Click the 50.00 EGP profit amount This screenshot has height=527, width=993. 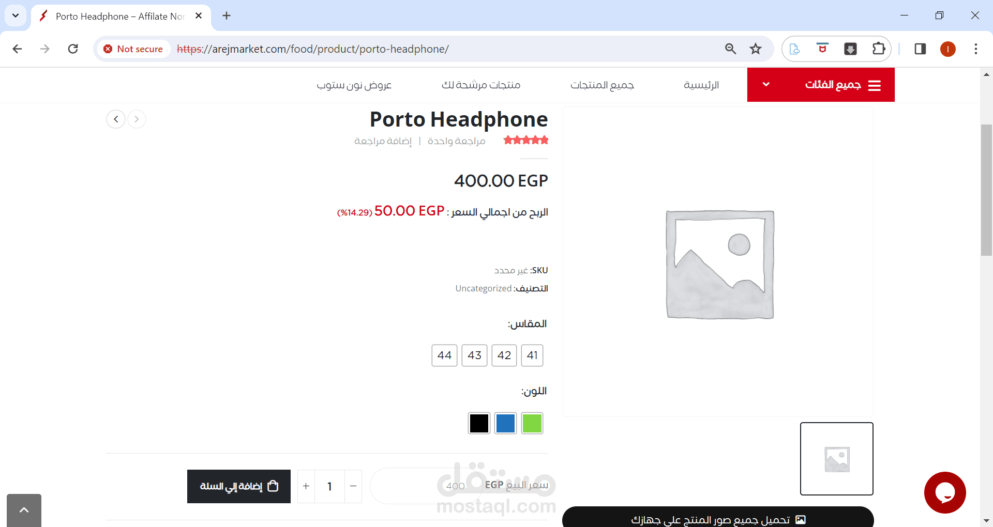(x=409, y=211)
